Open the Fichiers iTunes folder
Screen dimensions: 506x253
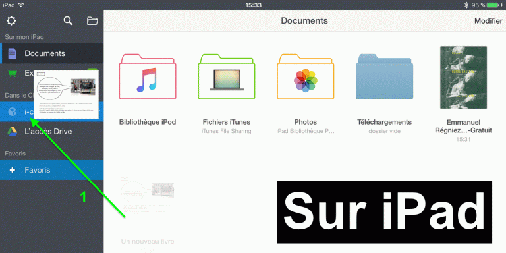(x=227, y=76)
